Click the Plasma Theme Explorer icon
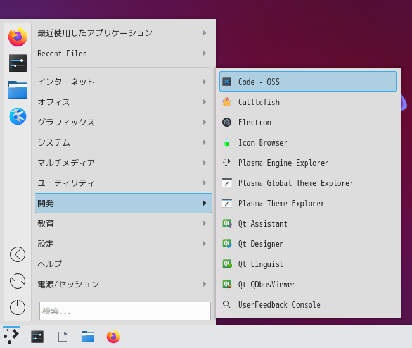 [227, 203]
